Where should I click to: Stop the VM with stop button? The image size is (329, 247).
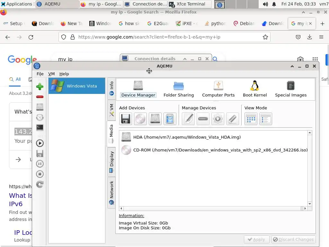[40, 174]
